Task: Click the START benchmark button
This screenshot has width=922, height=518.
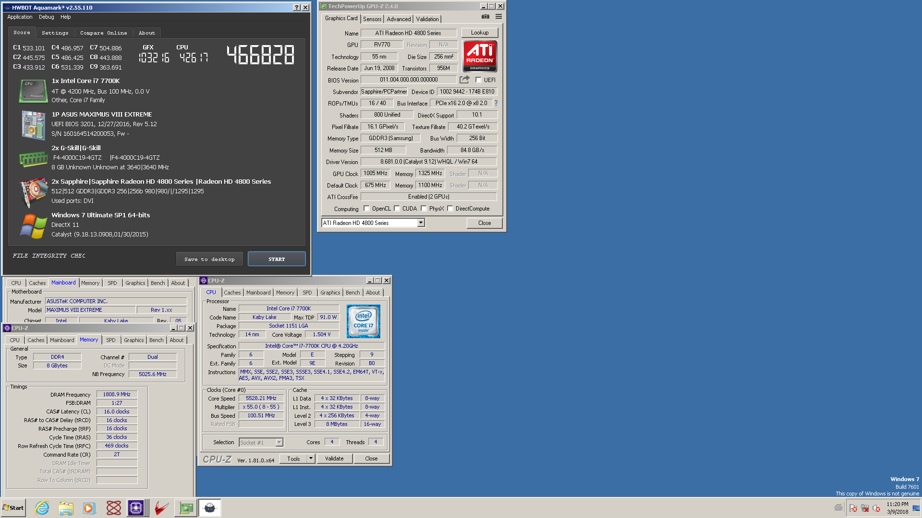Action: coord(277,259)
